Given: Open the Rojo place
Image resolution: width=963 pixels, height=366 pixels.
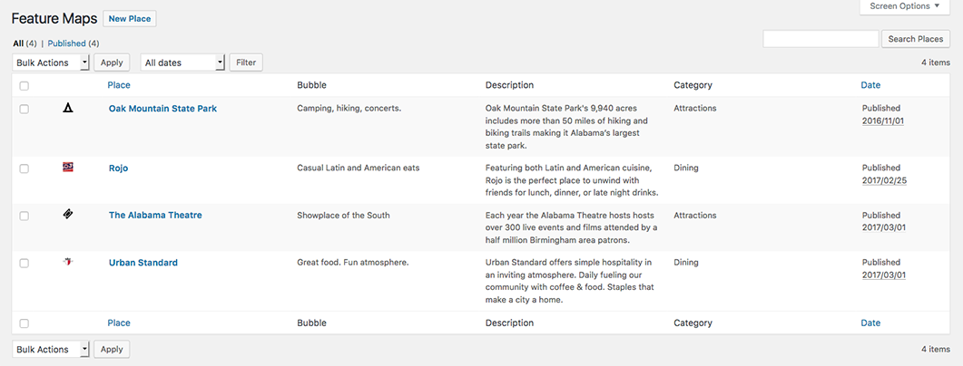Looking at the screenshot, I should tap(119, 168).
